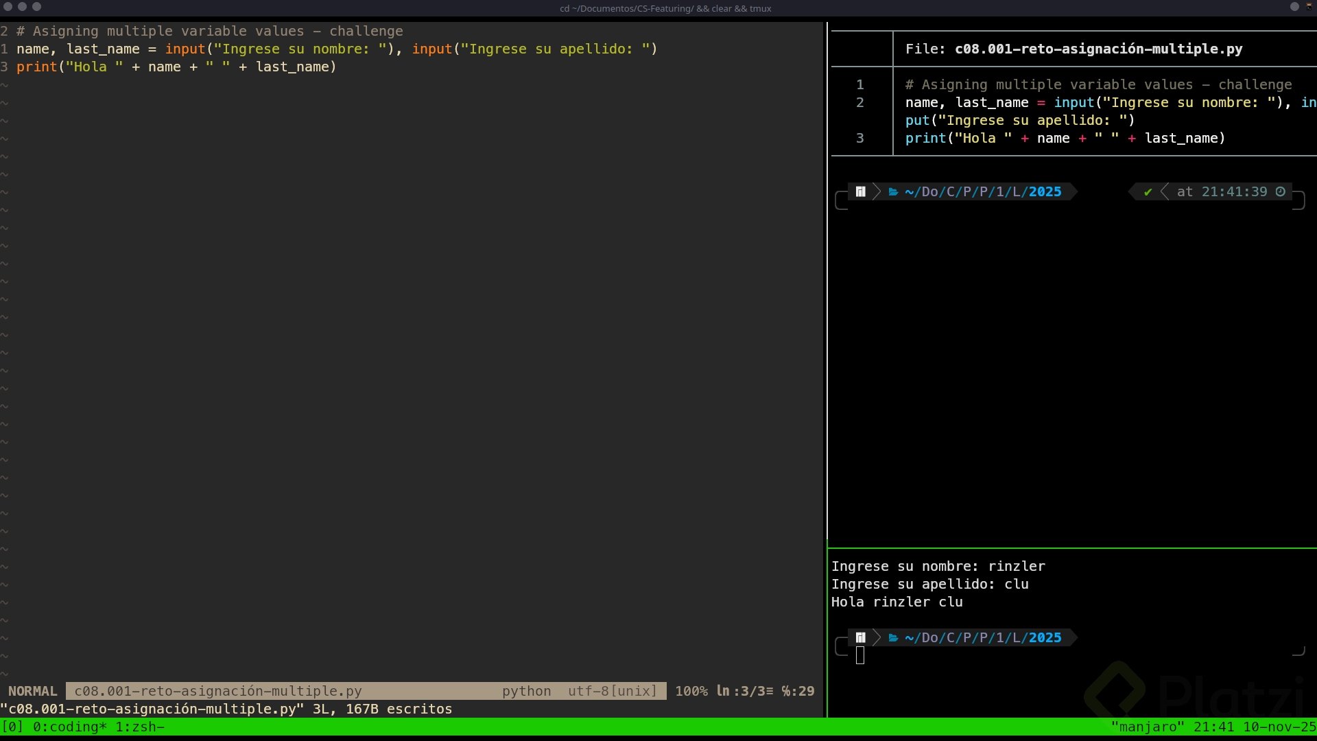Viewport: 1317px width, 741px height.
Task: Click the folder icon in the upper prompt path
Action: (893, 192)
